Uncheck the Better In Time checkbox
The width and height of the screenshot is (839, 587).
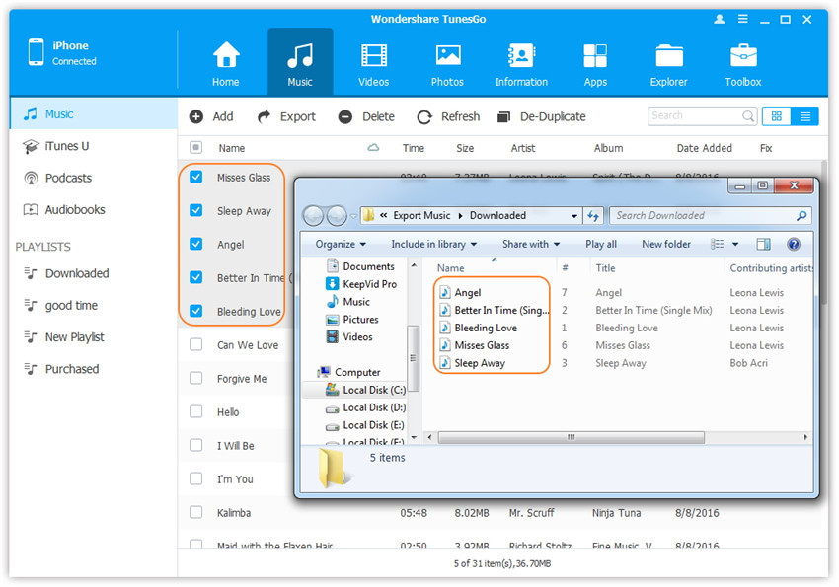[x=195, y=277]
